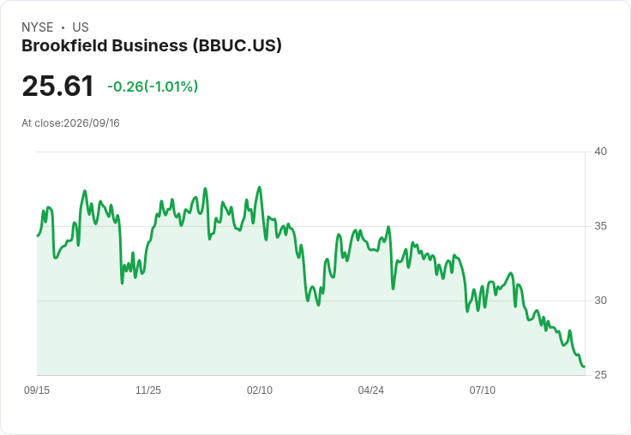Click the 30 price axis label
Screen dimensions: 631x435
[600, 301]
